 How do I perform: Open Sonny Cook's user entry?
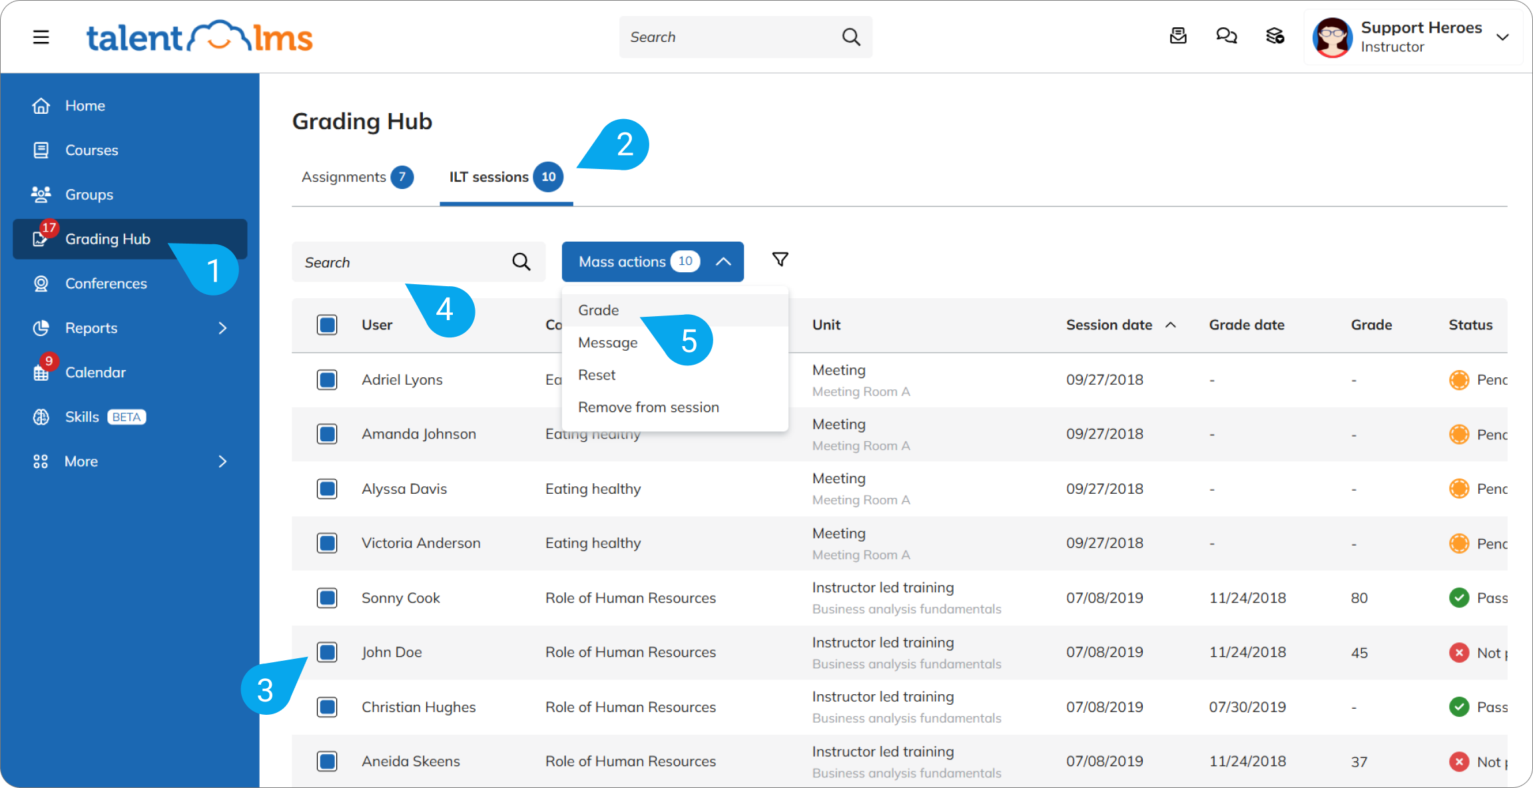click(x=401, y=598)
